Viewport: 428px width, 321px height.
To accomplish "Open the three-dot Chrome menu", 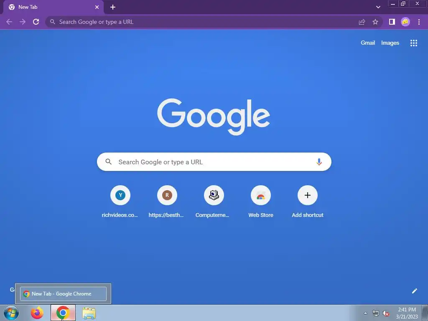I will click(419, 22).
